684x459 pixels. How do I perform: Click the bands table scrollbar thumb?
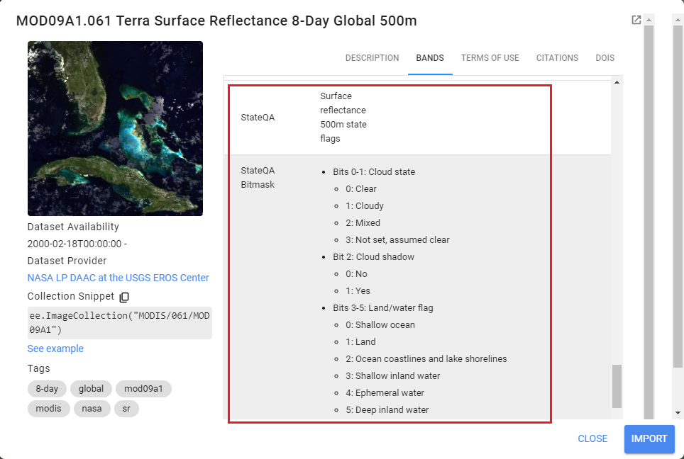click(x=616, y=386)
